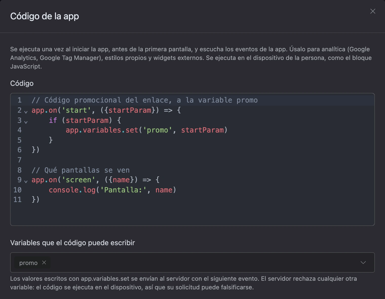This screenshot has height=299, width=385.
Task: Click inside empty area of code editor
Action: [x=192, y=215]
